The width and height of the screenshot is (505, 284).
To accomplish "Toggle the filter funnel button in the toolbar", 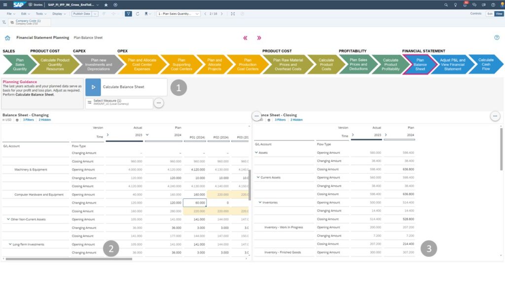I will pyautogui.click(x=128, y=14).
